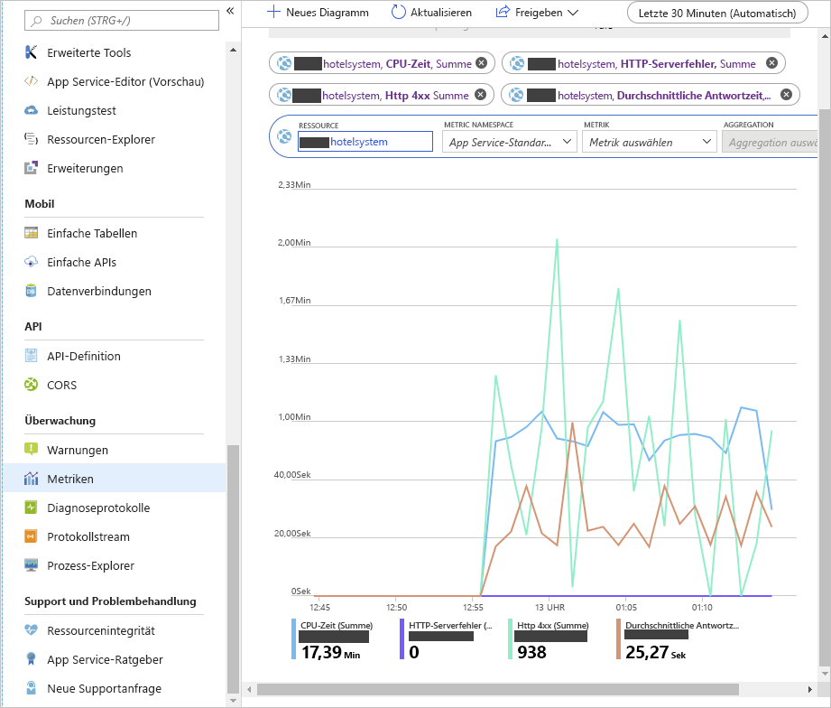
Task: Select Metriken in the sidebar
Action: pos(114,479)
